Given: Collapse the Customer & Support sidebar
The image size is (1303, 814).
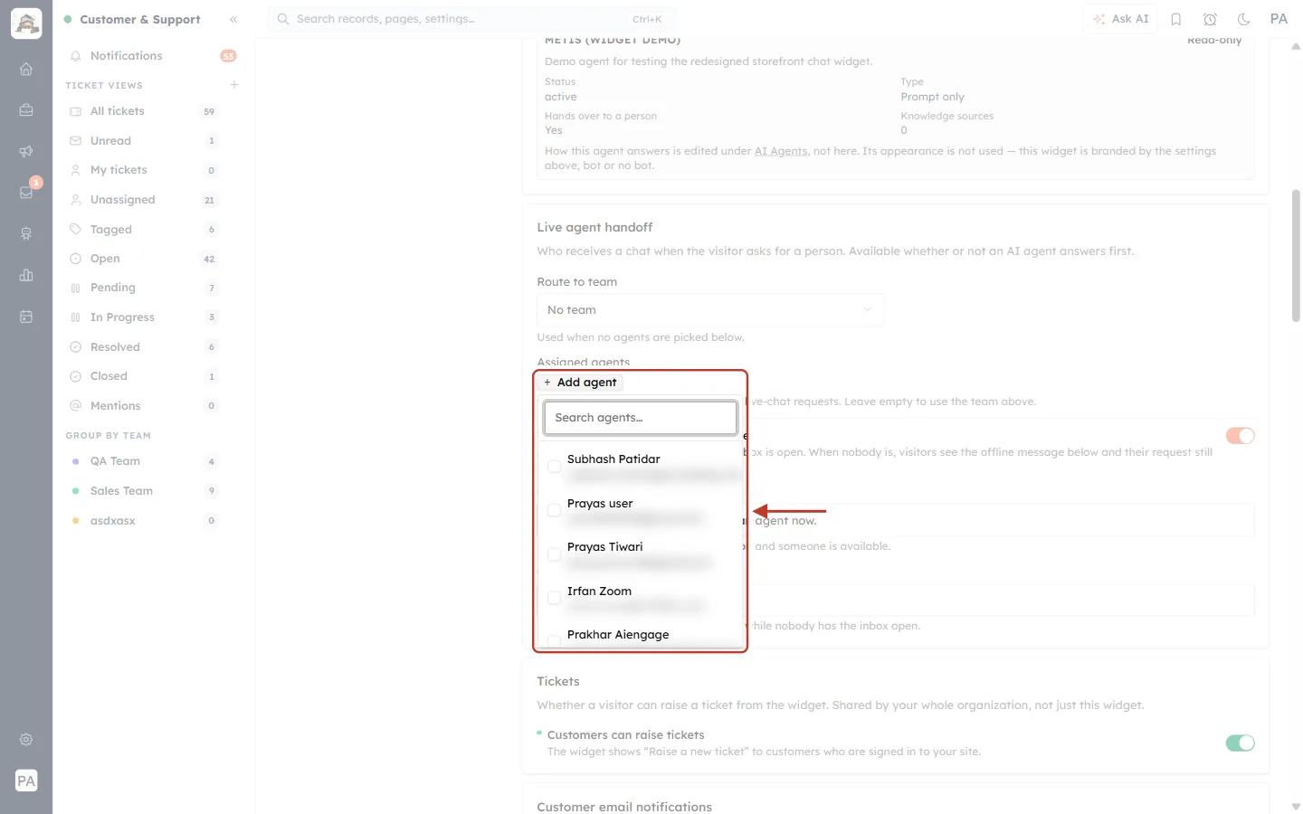Looking at the screenshot, I should [233, 19].
